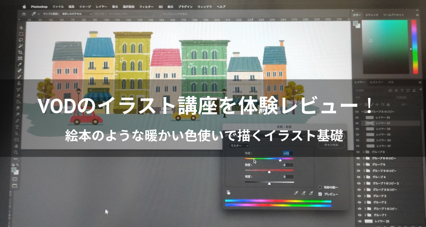The width and height of the screenshot is (426, 227).
Task: Click the vertical hue strip in Color panel
Action: (x=414, y=47)
